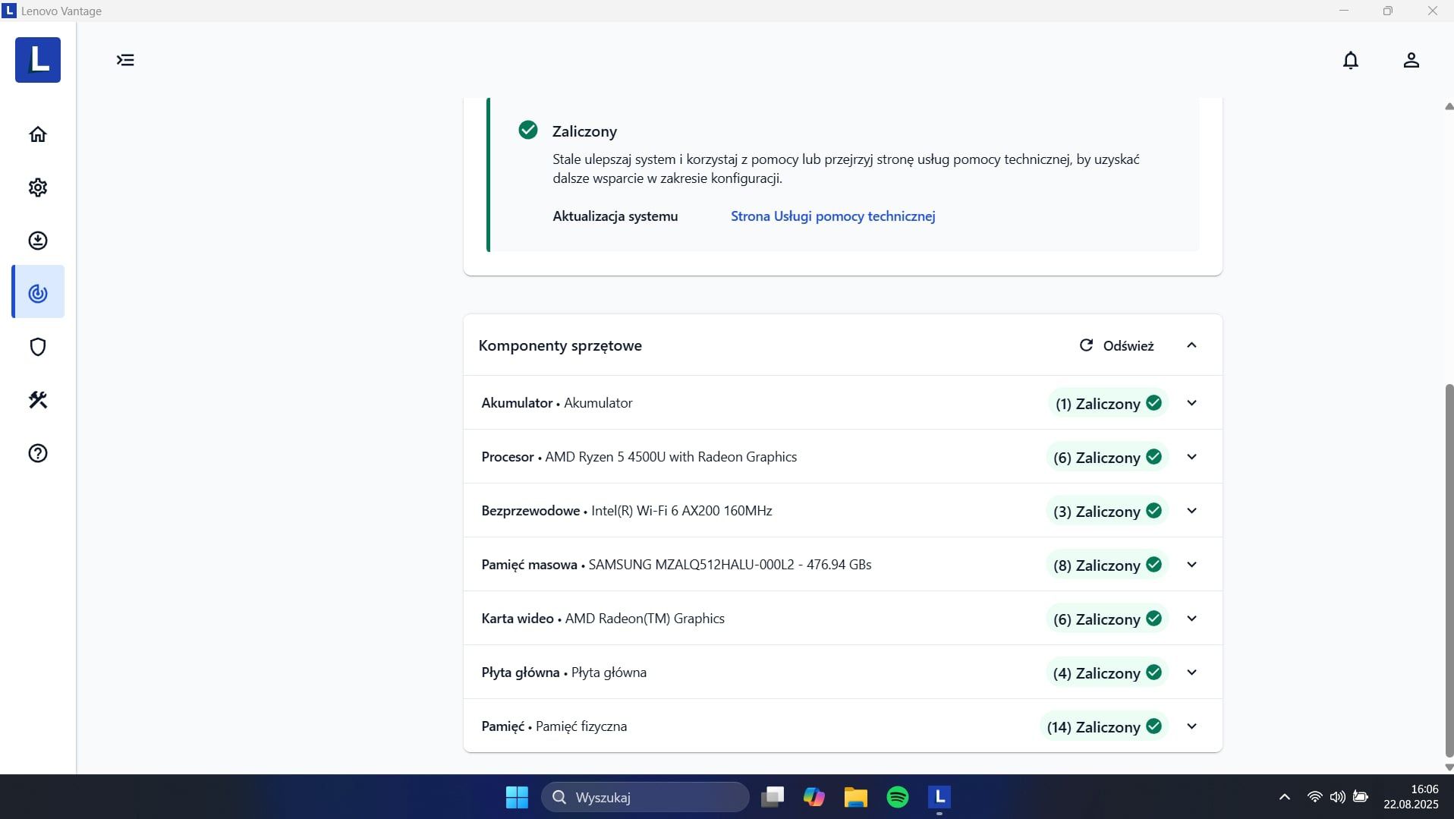Image resolution: width=1454 pixels, height=819 pixels.
Task: Show notifications bell
Action: point(1351,60)
